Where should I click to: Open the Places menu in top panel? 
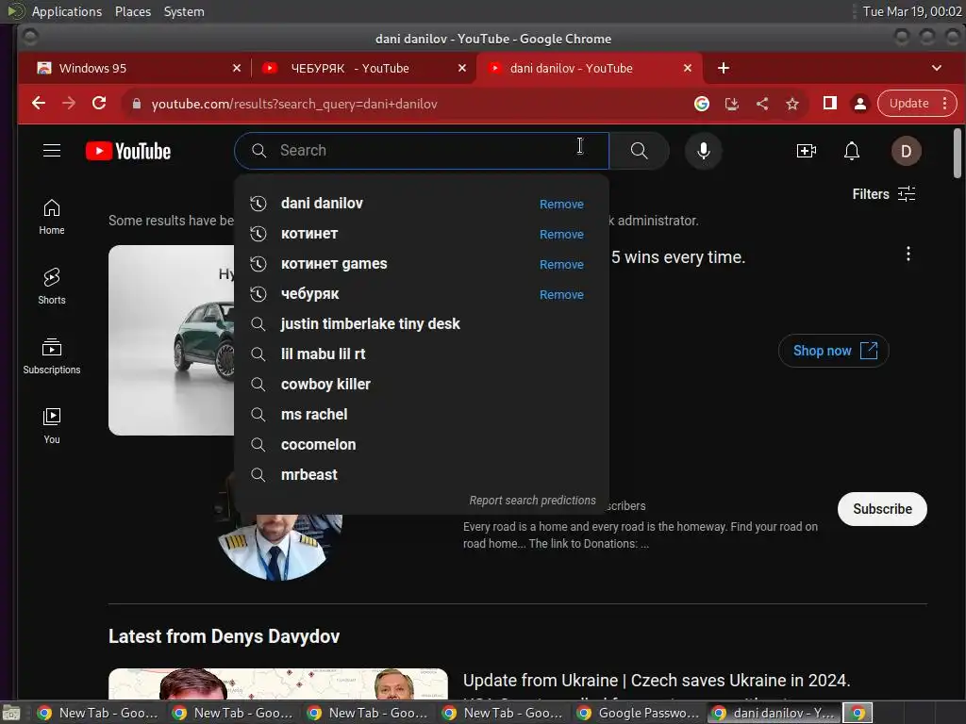[x=132, y=11]
